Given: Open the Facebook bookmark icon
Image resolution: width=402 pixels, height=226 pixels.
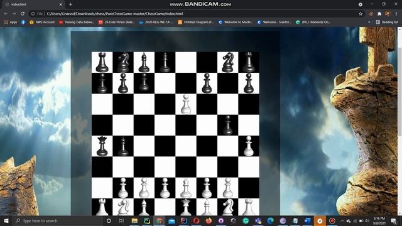Looking at the screenshot, I should pyautogui.click(x=23, y=23).
